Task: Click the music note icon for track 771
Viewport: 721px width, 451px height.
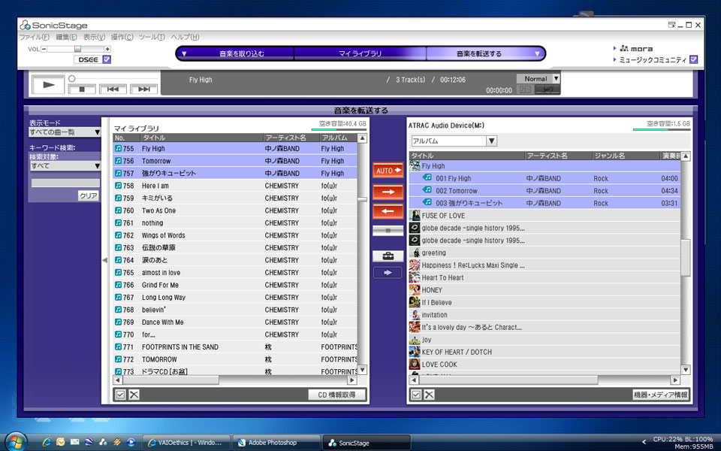Action: point(118,347)
